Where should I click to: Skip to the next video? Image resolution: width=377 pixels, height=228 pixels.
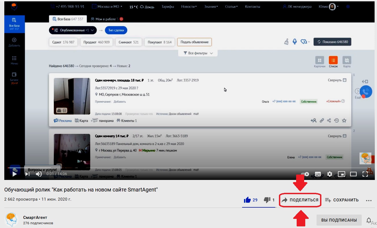click(x=27, y=174)
